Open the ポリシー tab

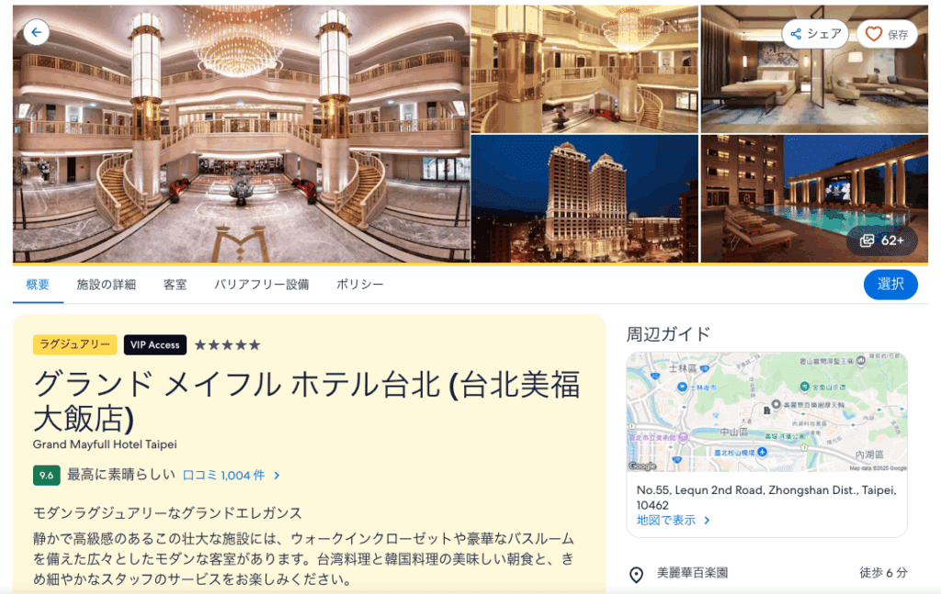(359, 285)
